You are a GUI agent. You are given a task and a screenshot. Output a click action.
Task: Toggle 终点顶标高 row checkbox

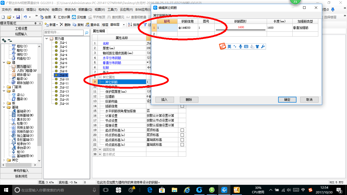182,135
